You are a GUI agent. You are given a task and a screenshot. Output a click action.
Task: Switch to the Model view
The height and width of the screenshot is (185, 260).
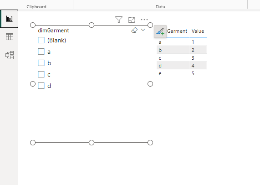pyautogui.click(x=10, y=55)
